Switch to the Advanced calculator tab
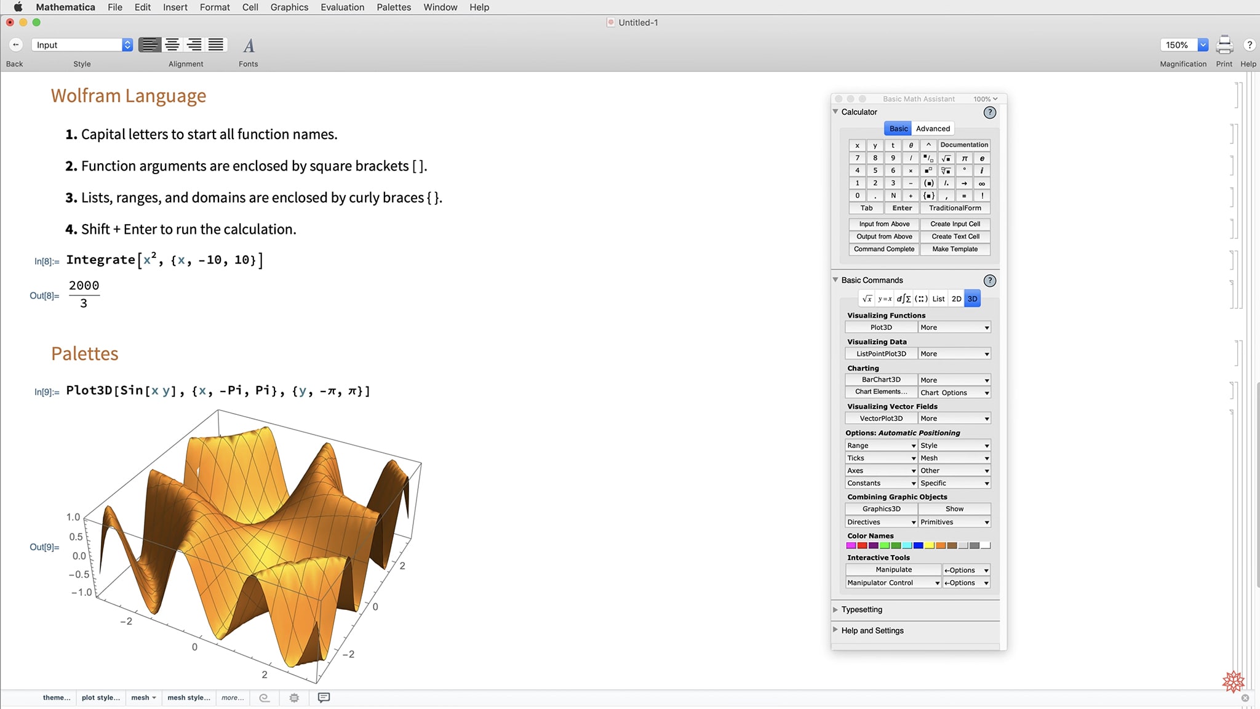Image resolution: width=1260 pixels, height=709 pixels. pyautogui.click(x=933, y=128)
